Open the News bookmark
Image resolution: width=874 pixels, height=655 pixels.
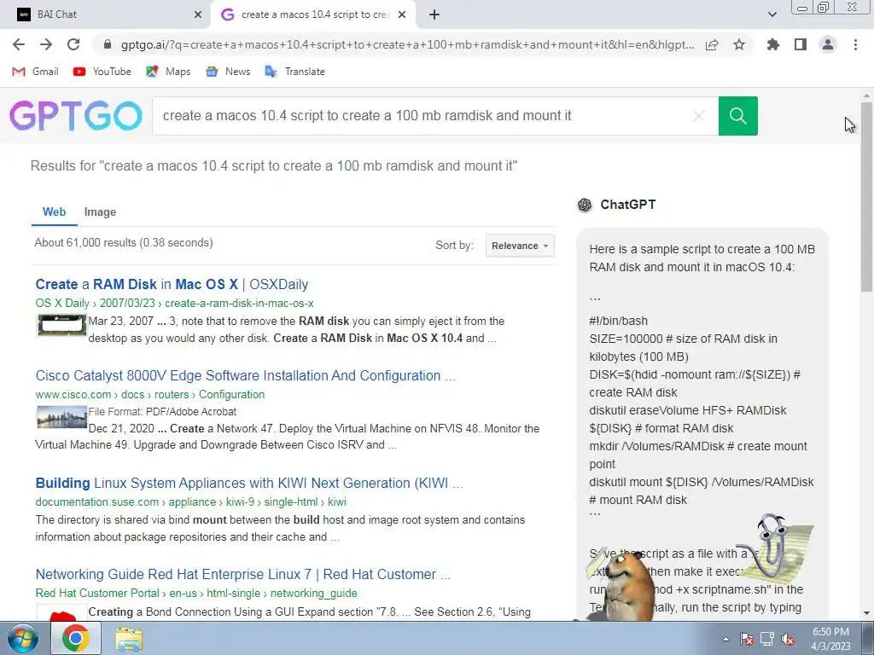coord(227,72)
